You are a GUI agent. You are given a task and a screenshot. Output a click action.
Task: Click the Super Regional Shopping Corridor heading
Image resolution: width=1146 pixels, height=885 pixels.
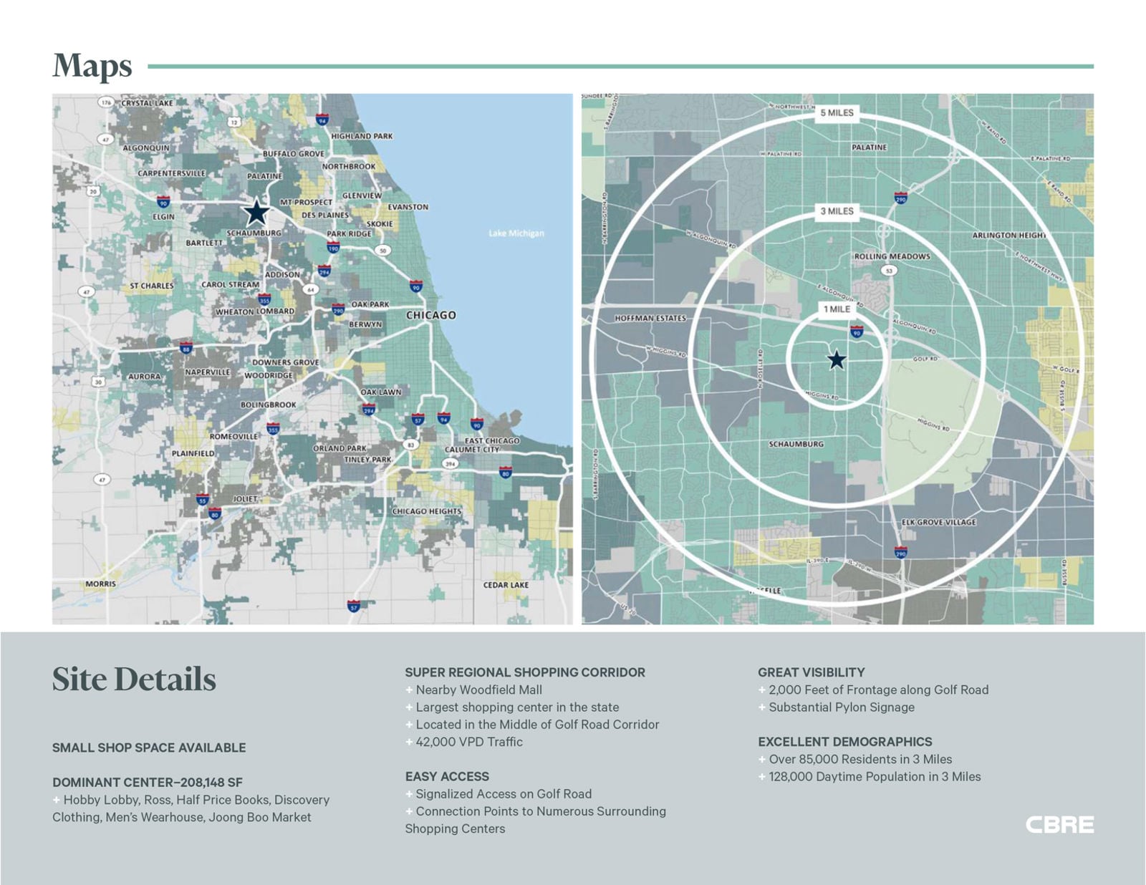tap(524, 672)
